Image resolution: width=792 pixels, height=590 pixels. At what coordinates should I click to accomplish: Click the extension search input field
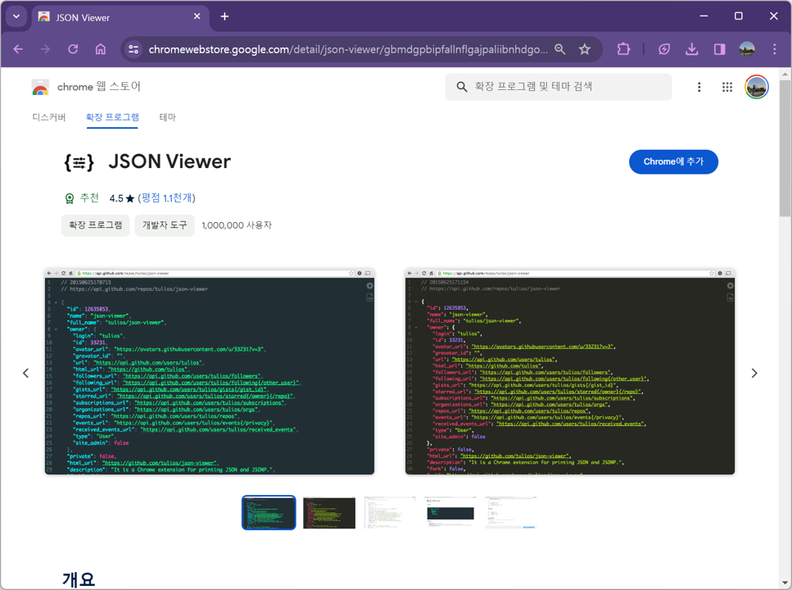click(x=558, y=87)
